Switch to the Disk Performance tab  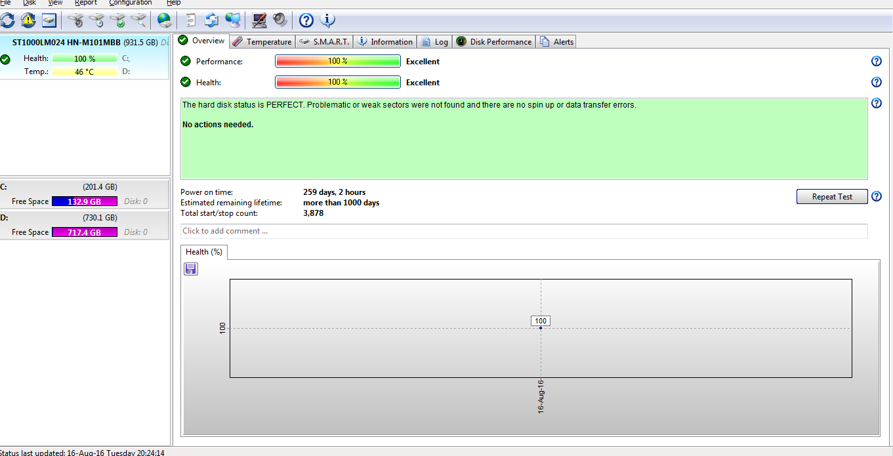[x=494, y=41]
